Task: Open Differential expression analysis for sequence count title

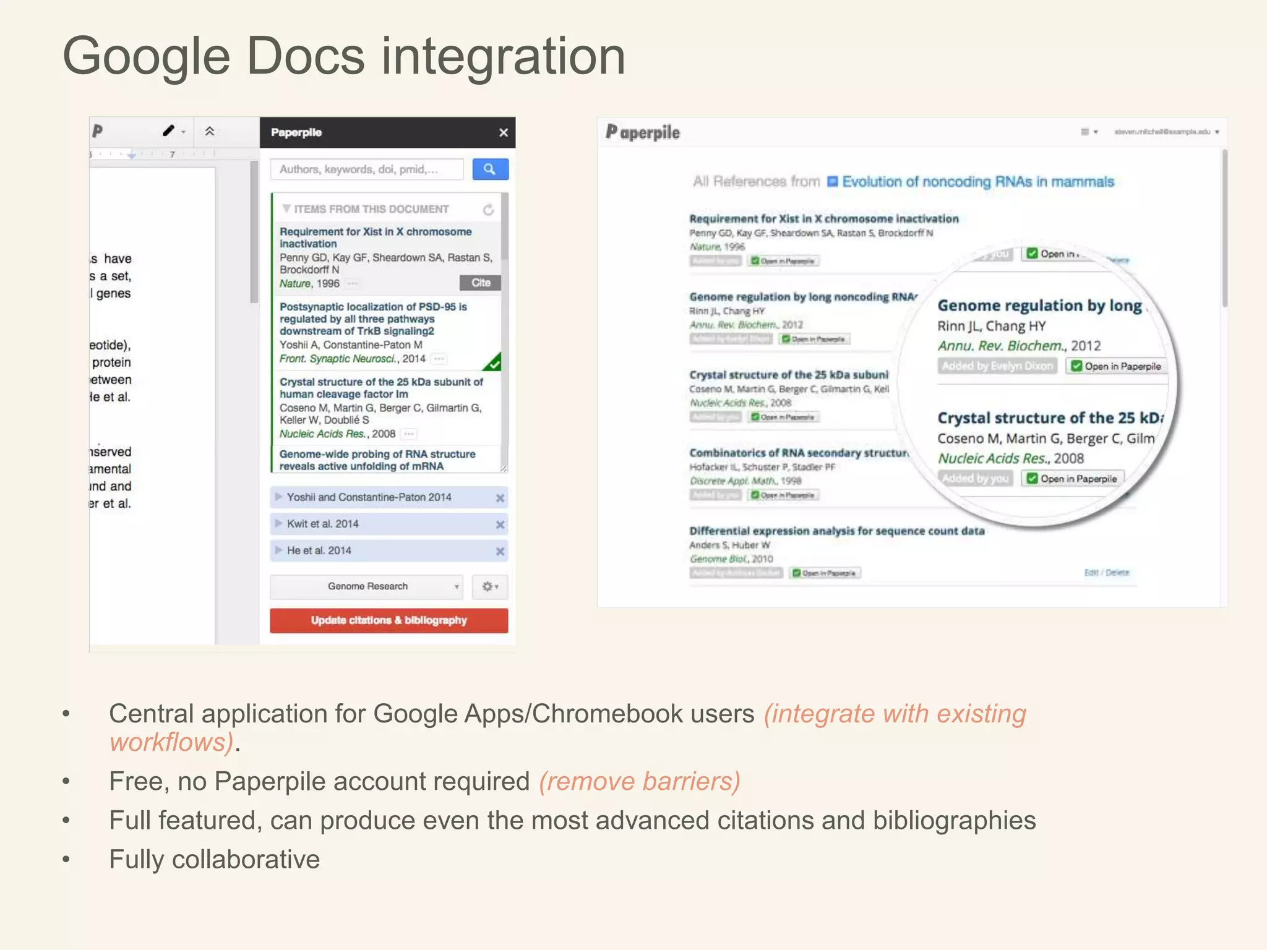Action: [837, 531]
